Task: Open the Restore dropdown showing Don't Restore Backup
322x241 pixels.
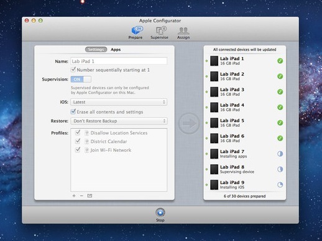Action: point(119,121)
